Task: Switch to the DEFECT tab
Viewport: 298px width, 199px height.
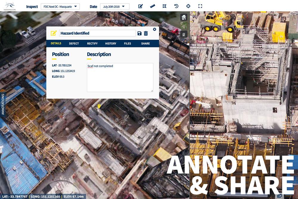Action: (74, 43)
